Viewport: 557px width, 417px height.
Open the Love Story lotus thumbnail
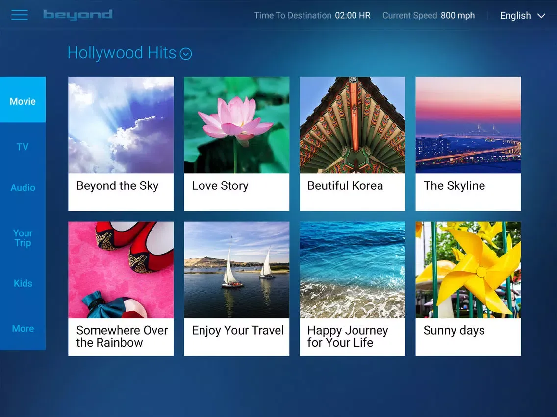237,125
